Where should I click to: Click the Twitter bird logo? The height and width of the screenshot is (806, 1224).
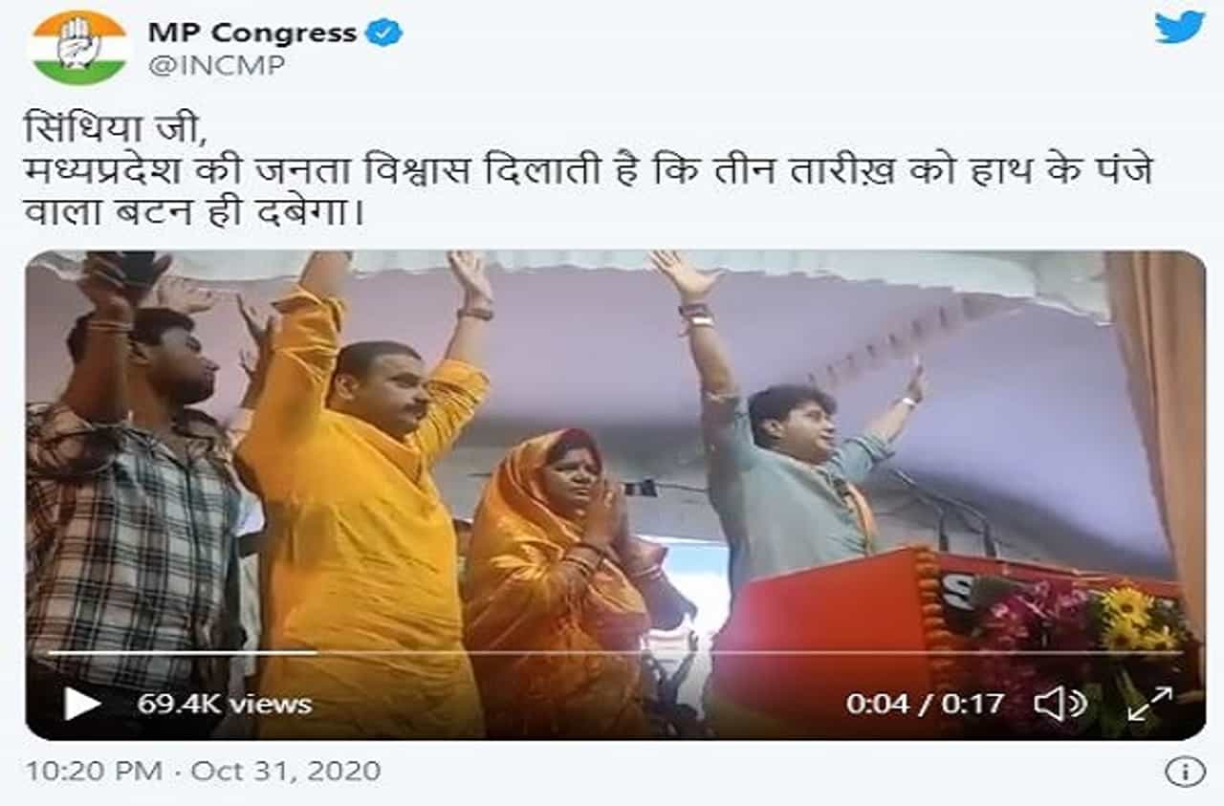[1179, 27]
